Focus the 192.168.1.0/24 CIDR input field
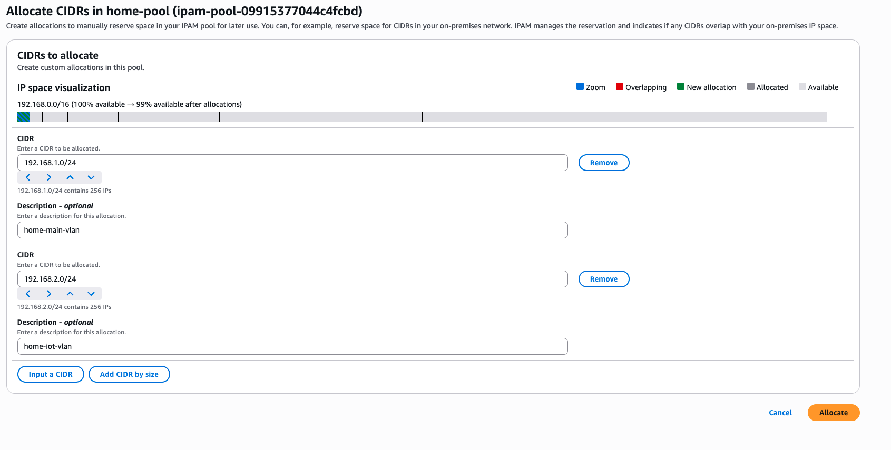The height and width of the screenshot is (450, 891). pos(292,163)
